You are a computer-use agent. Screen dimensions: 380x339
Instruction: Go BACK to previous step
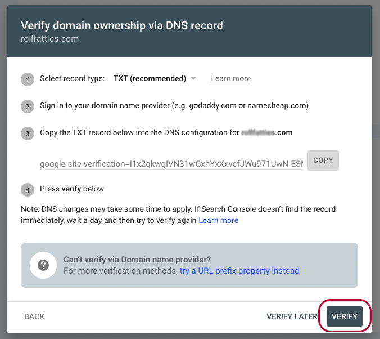tap(34, 316)
